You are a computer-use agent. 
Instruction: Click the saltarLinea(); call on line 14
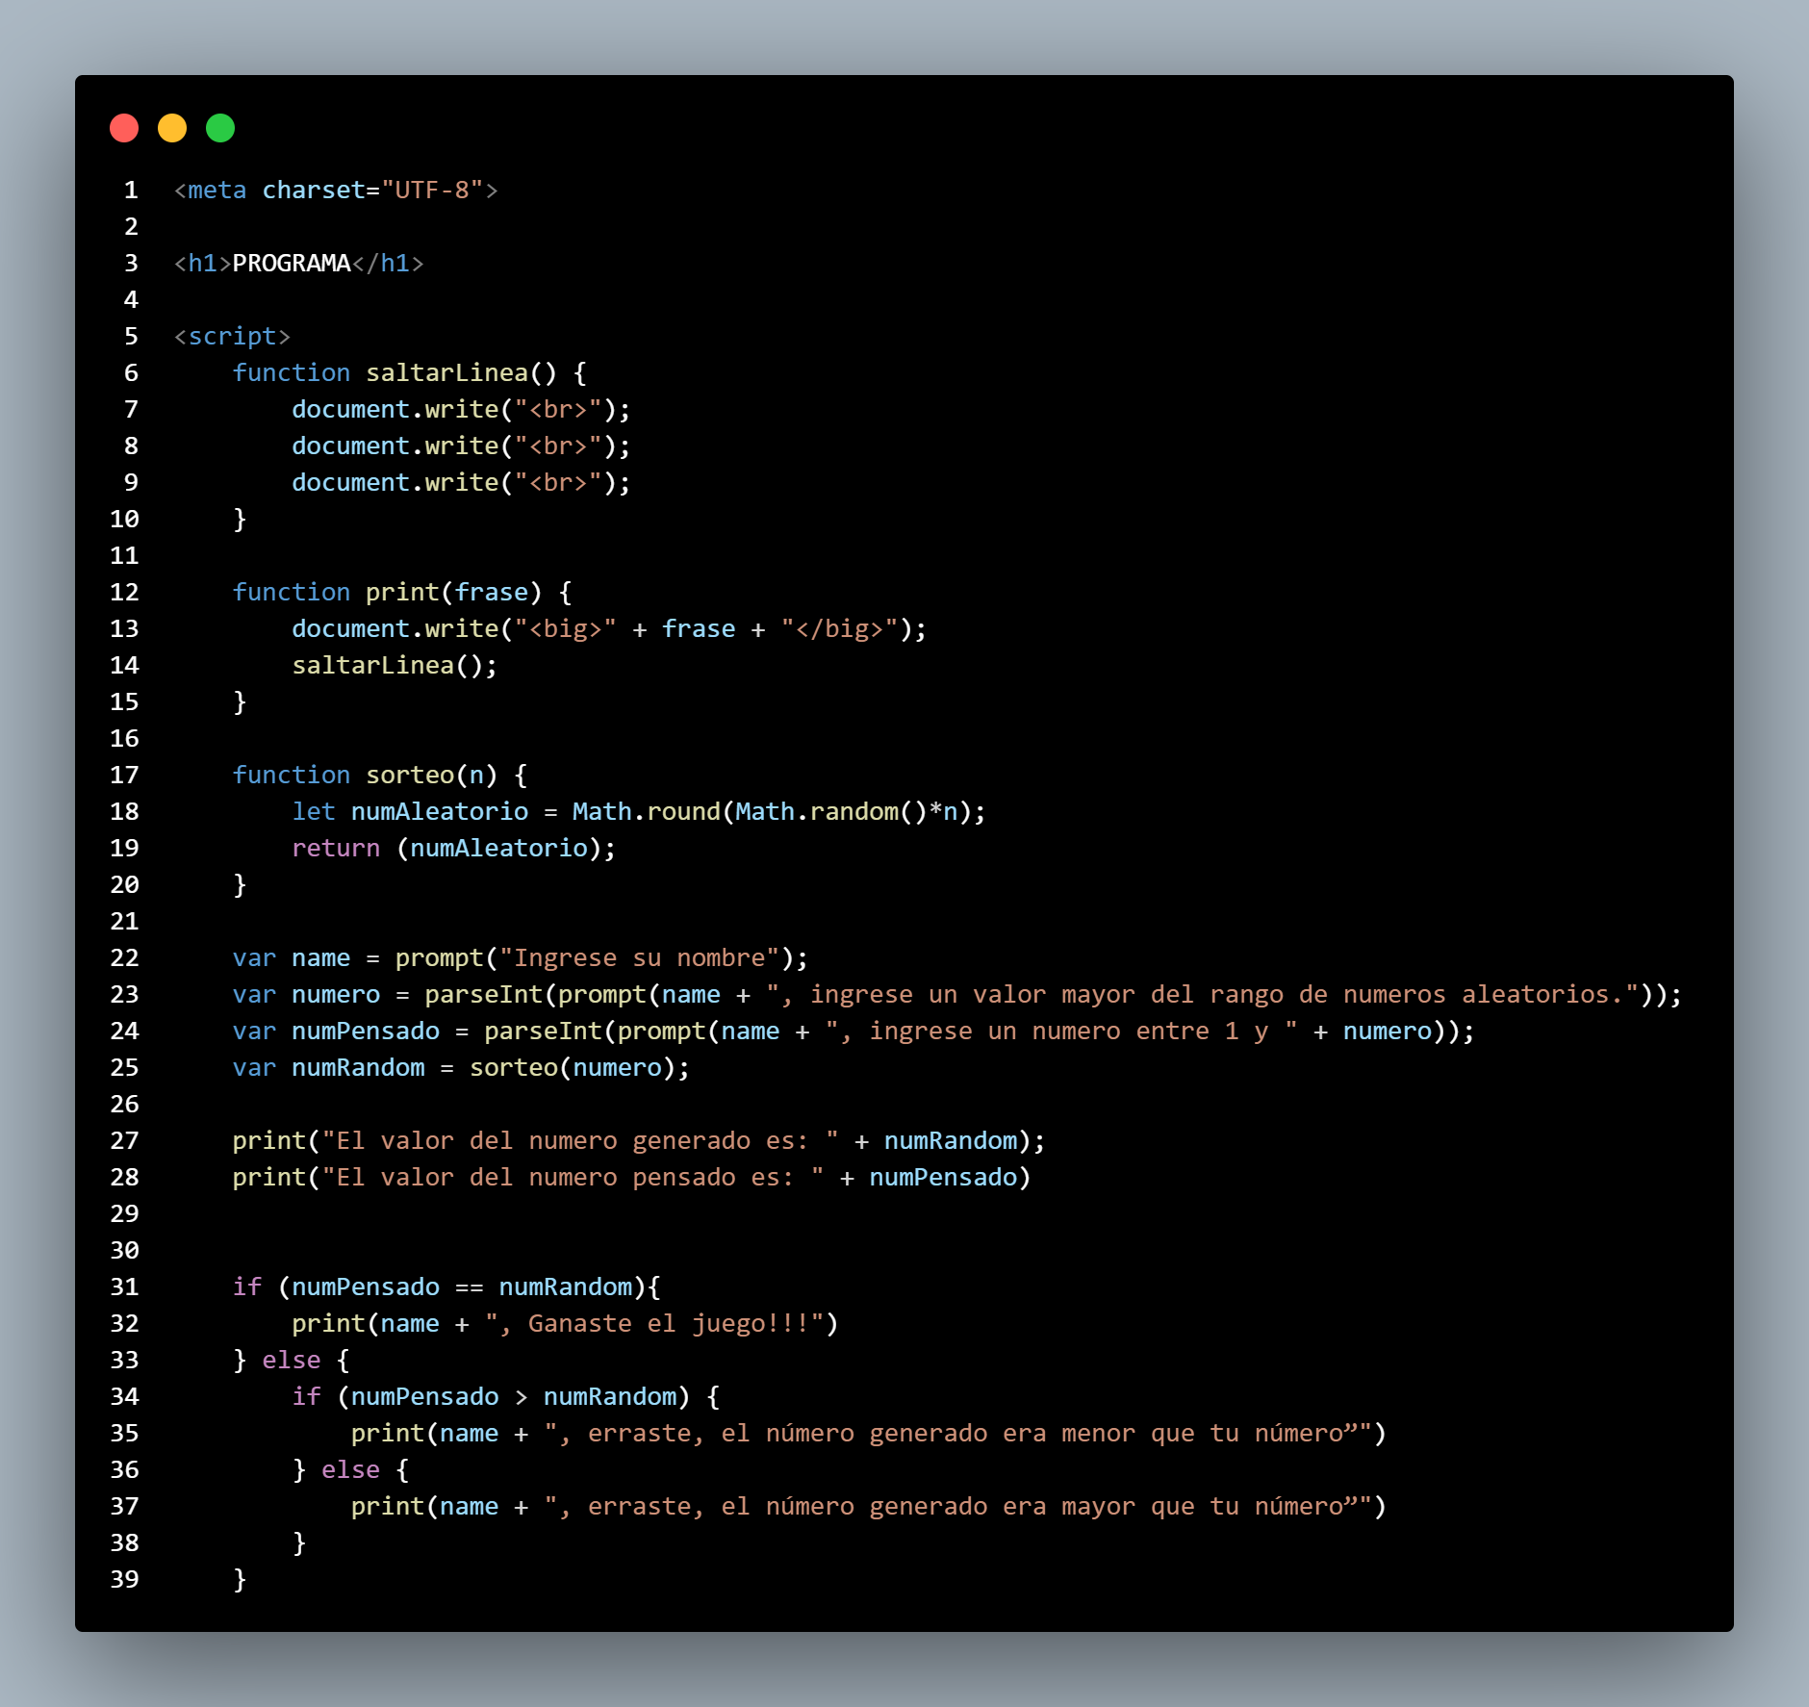click(x=395, y=666)
